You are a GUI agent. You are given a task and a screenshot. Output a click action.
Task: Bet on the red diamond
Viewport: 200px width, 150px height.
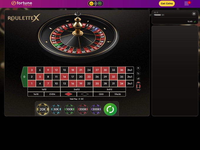(69, 94)
